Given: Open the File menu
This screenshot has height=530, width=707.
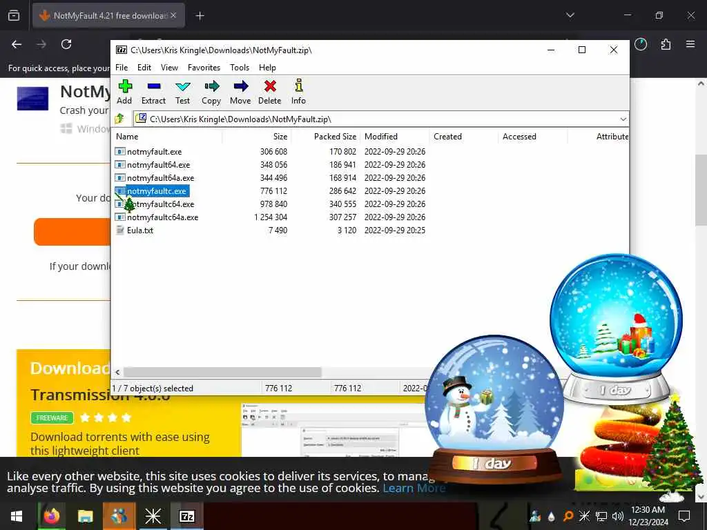Looking at the screenshot, I should tap(122, 68).
